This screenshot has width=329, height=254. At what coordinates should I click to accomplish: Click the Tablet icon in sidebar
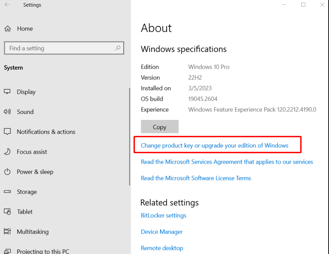[7, 212]
